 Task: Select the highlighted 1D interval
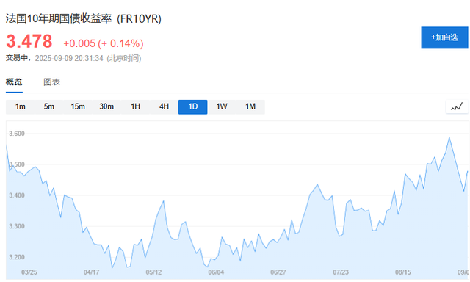pyautogui.click(x=192, y=106)
